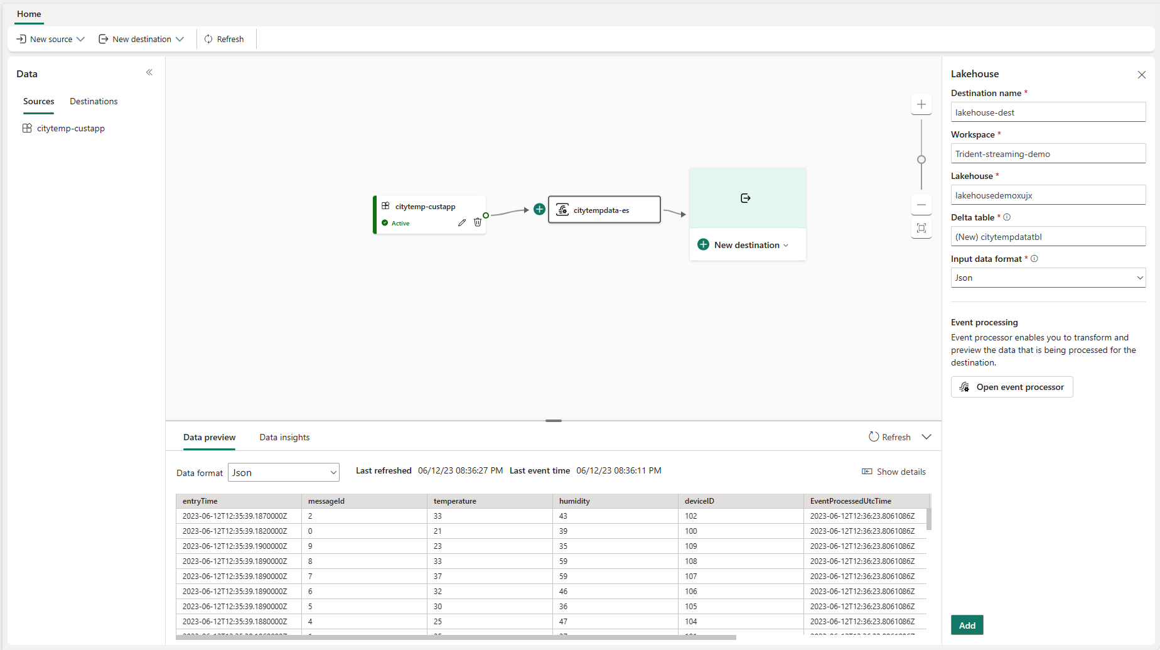Switch to the Destinations tab

click(x=94, y=101)
